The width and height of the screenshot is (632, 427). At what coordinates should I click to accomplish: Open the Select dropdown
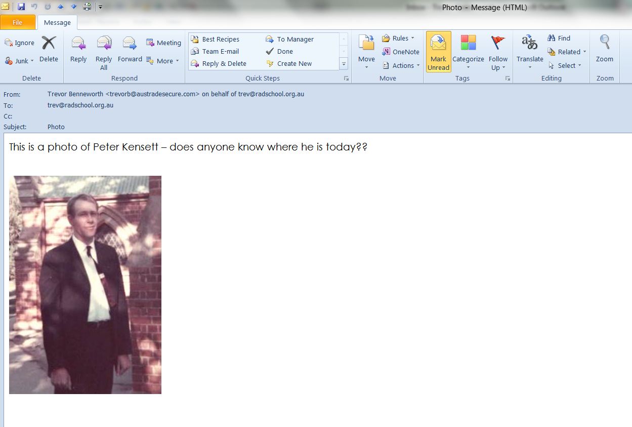tap(565, 66)
